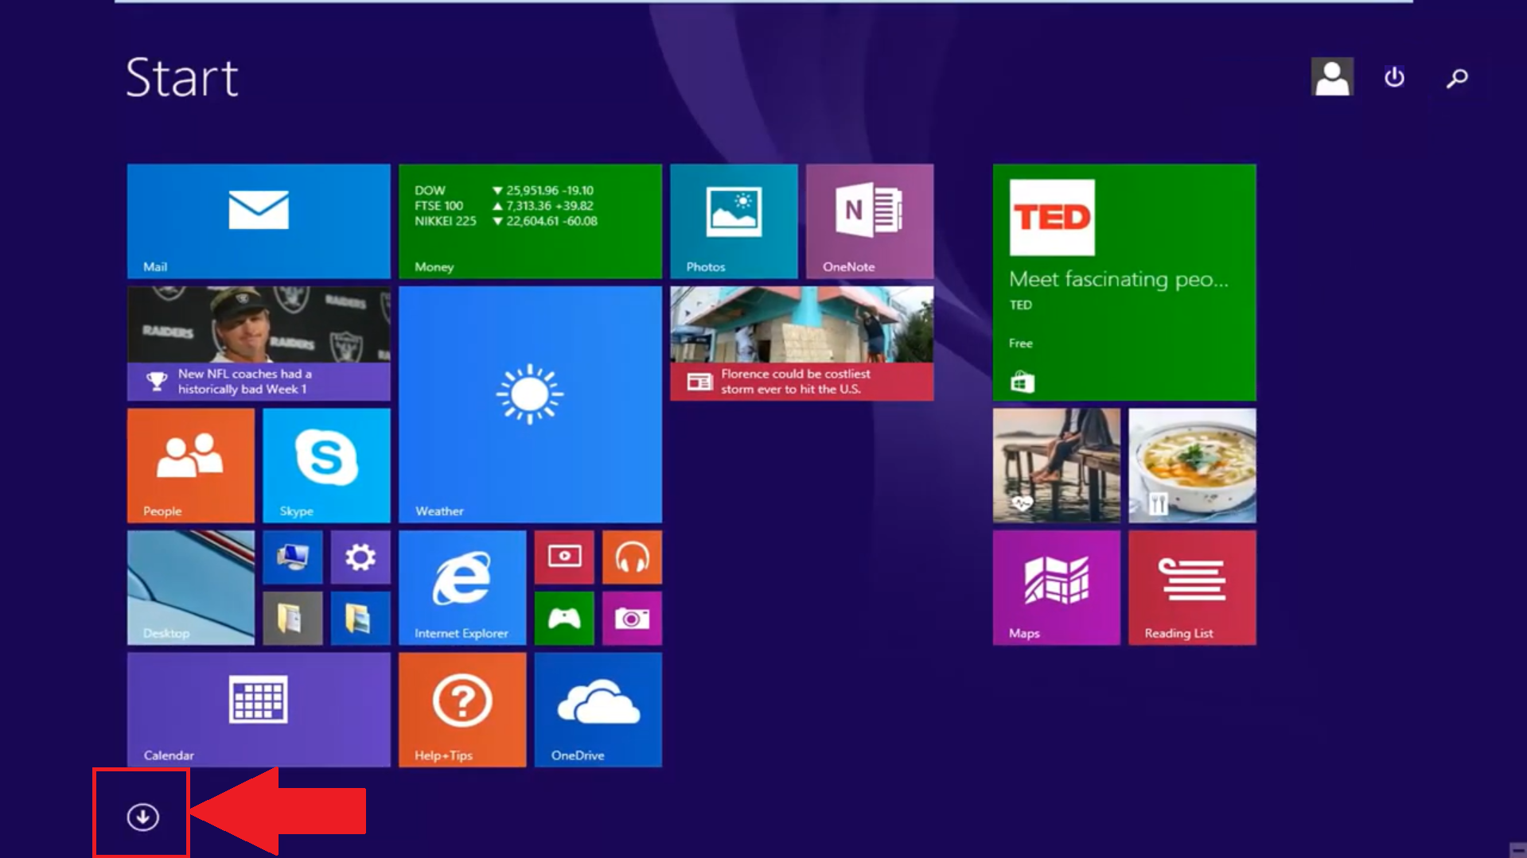Open the Weather tile

pyautogui.click(x=530, y=405)
